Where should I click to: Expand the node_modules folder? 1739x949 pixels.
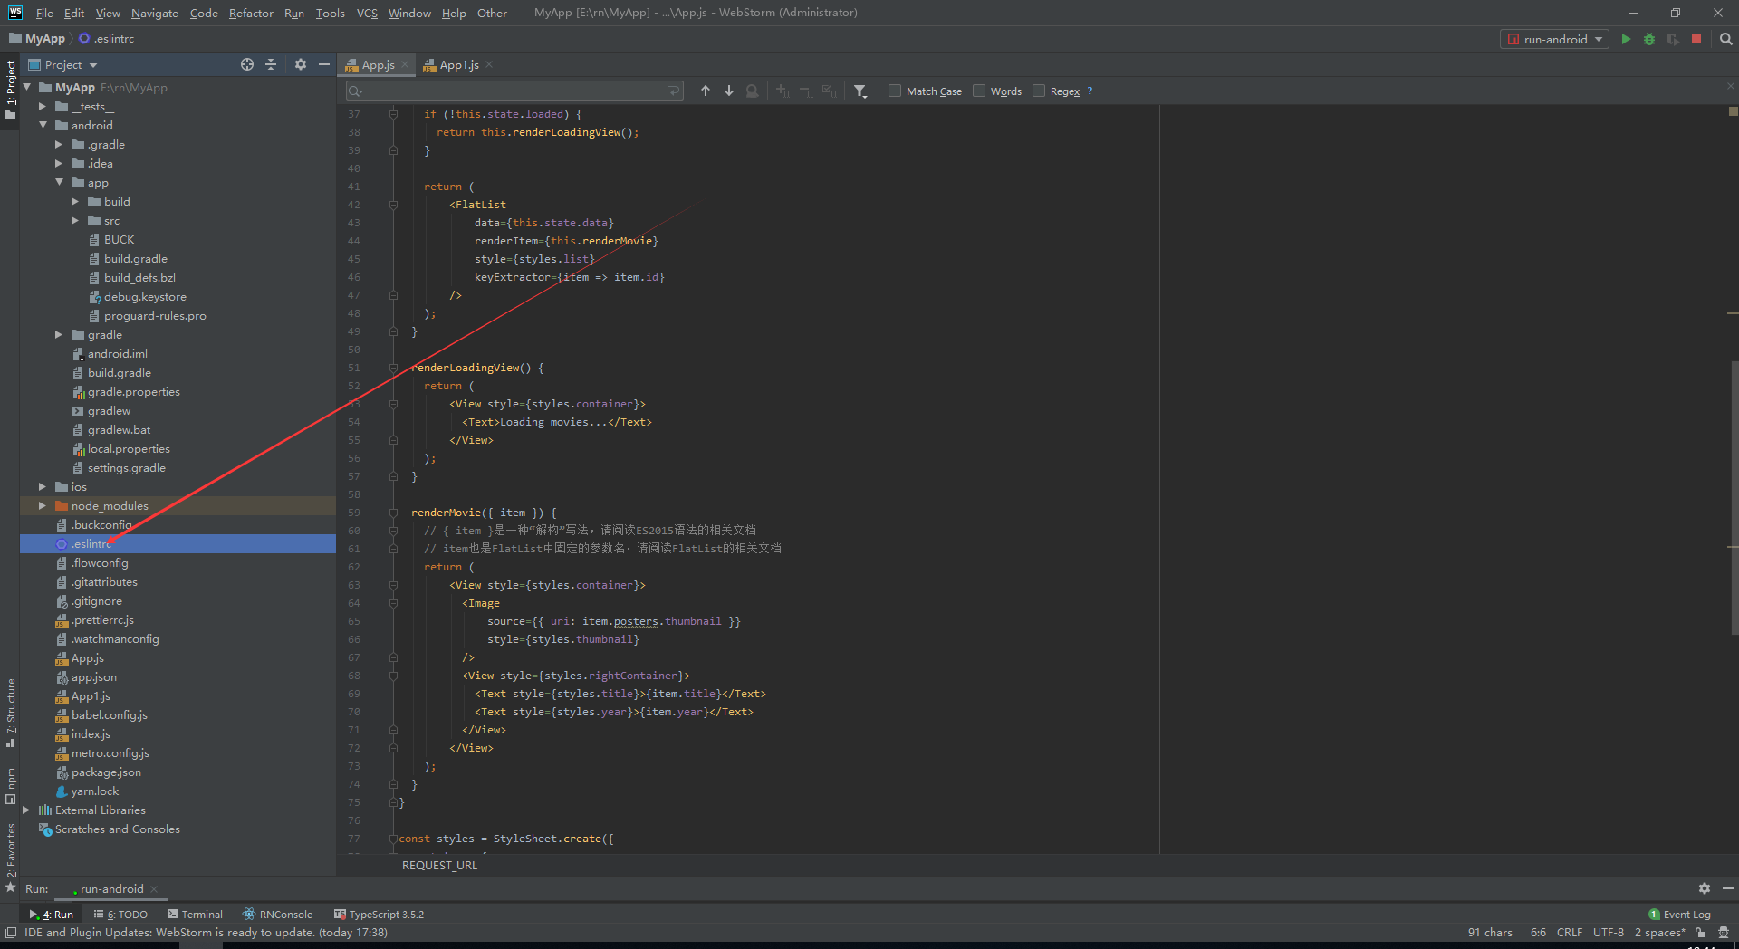click(42, 505)
